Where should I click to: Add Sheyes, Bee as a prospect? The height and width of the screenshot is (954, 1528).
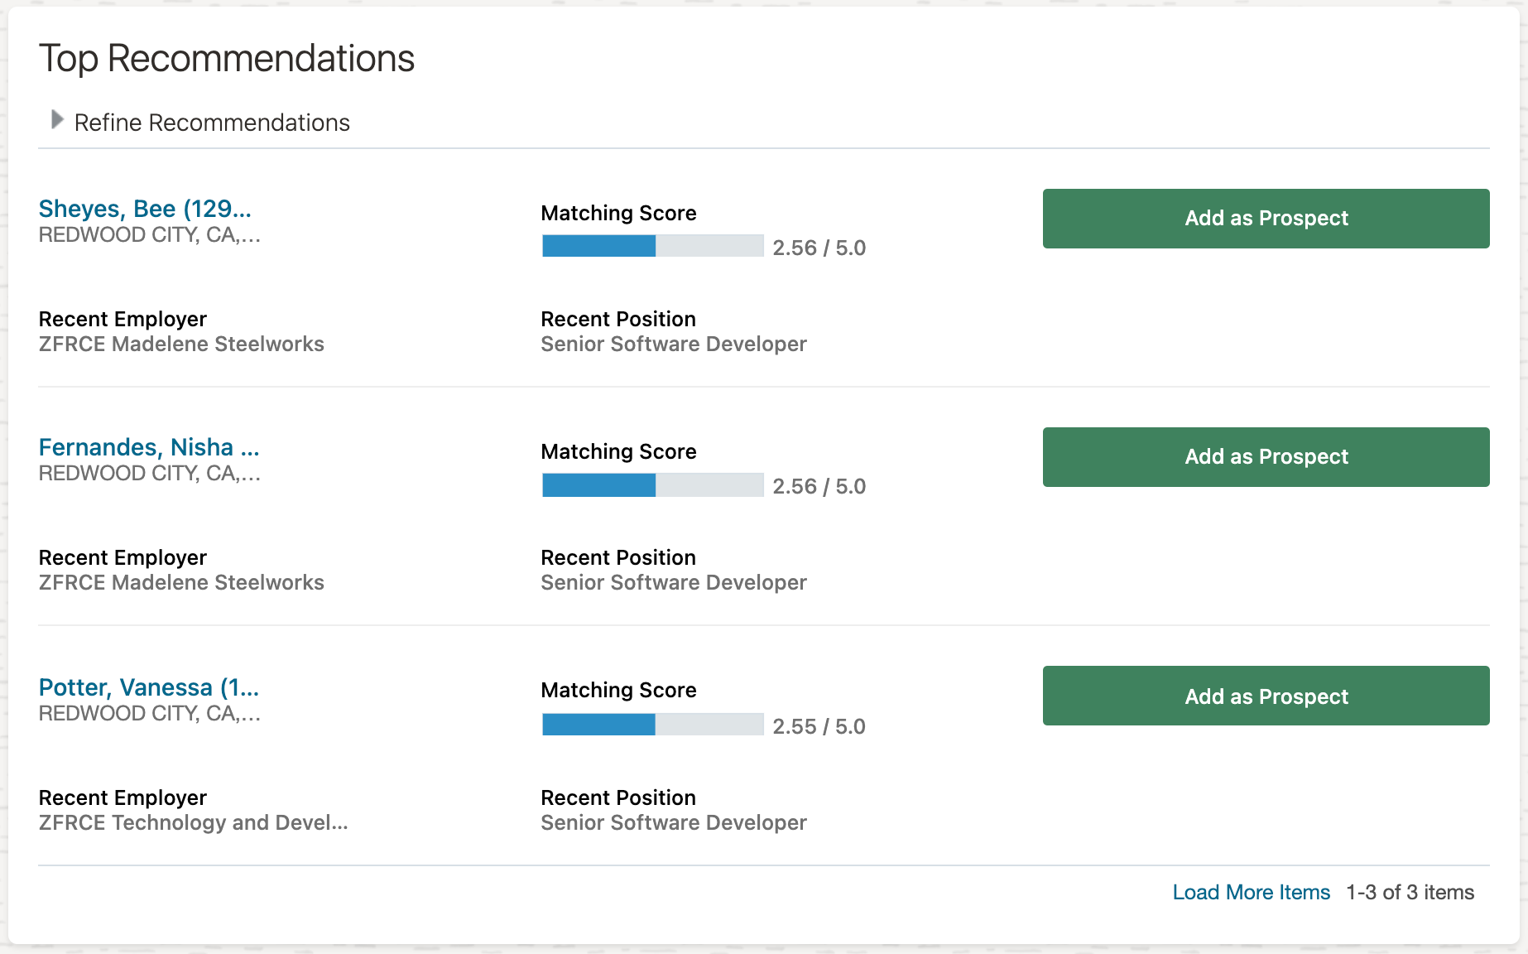tap(1266, 219)
